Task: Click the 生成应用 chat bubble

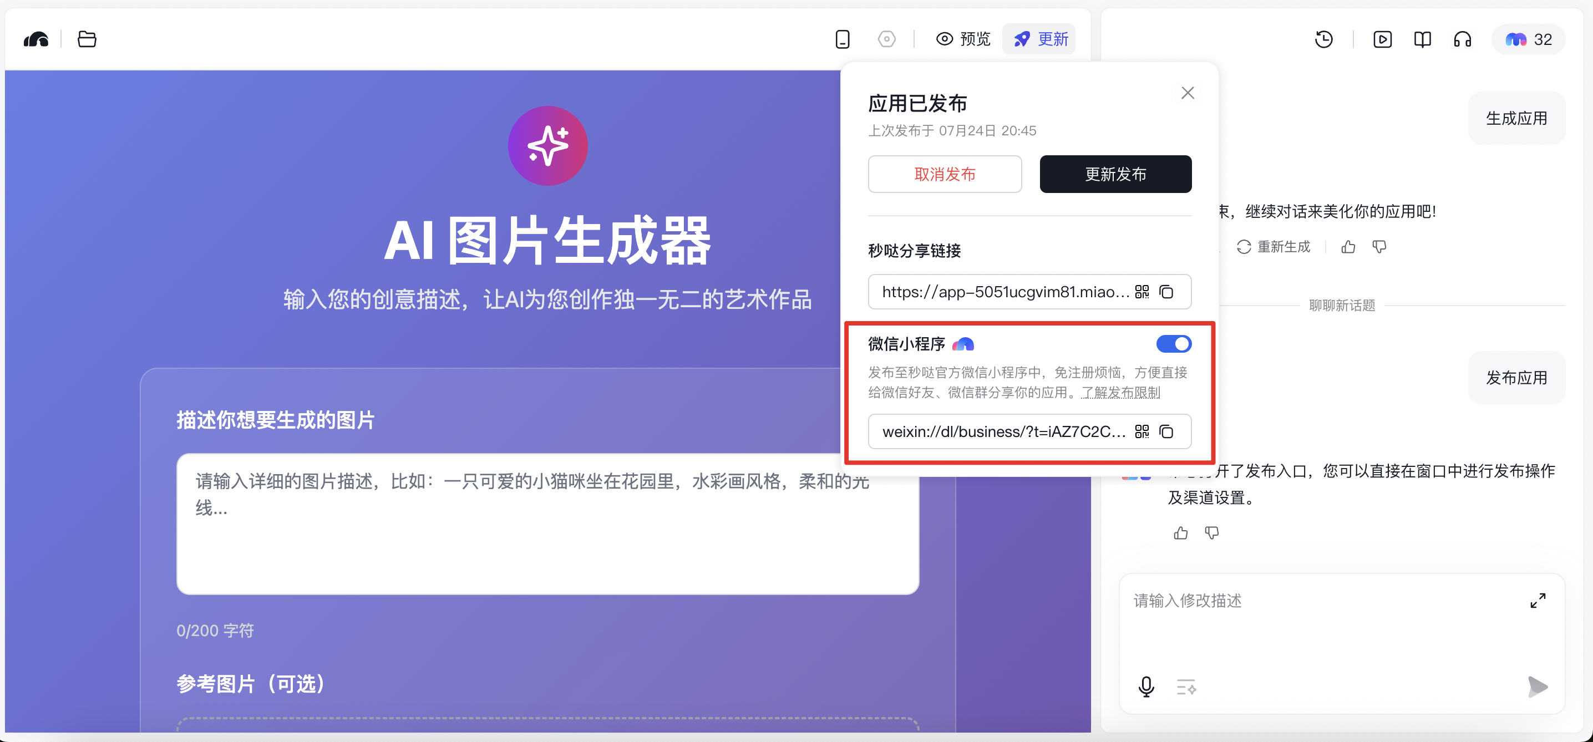Action: [x=1516, y=118]
